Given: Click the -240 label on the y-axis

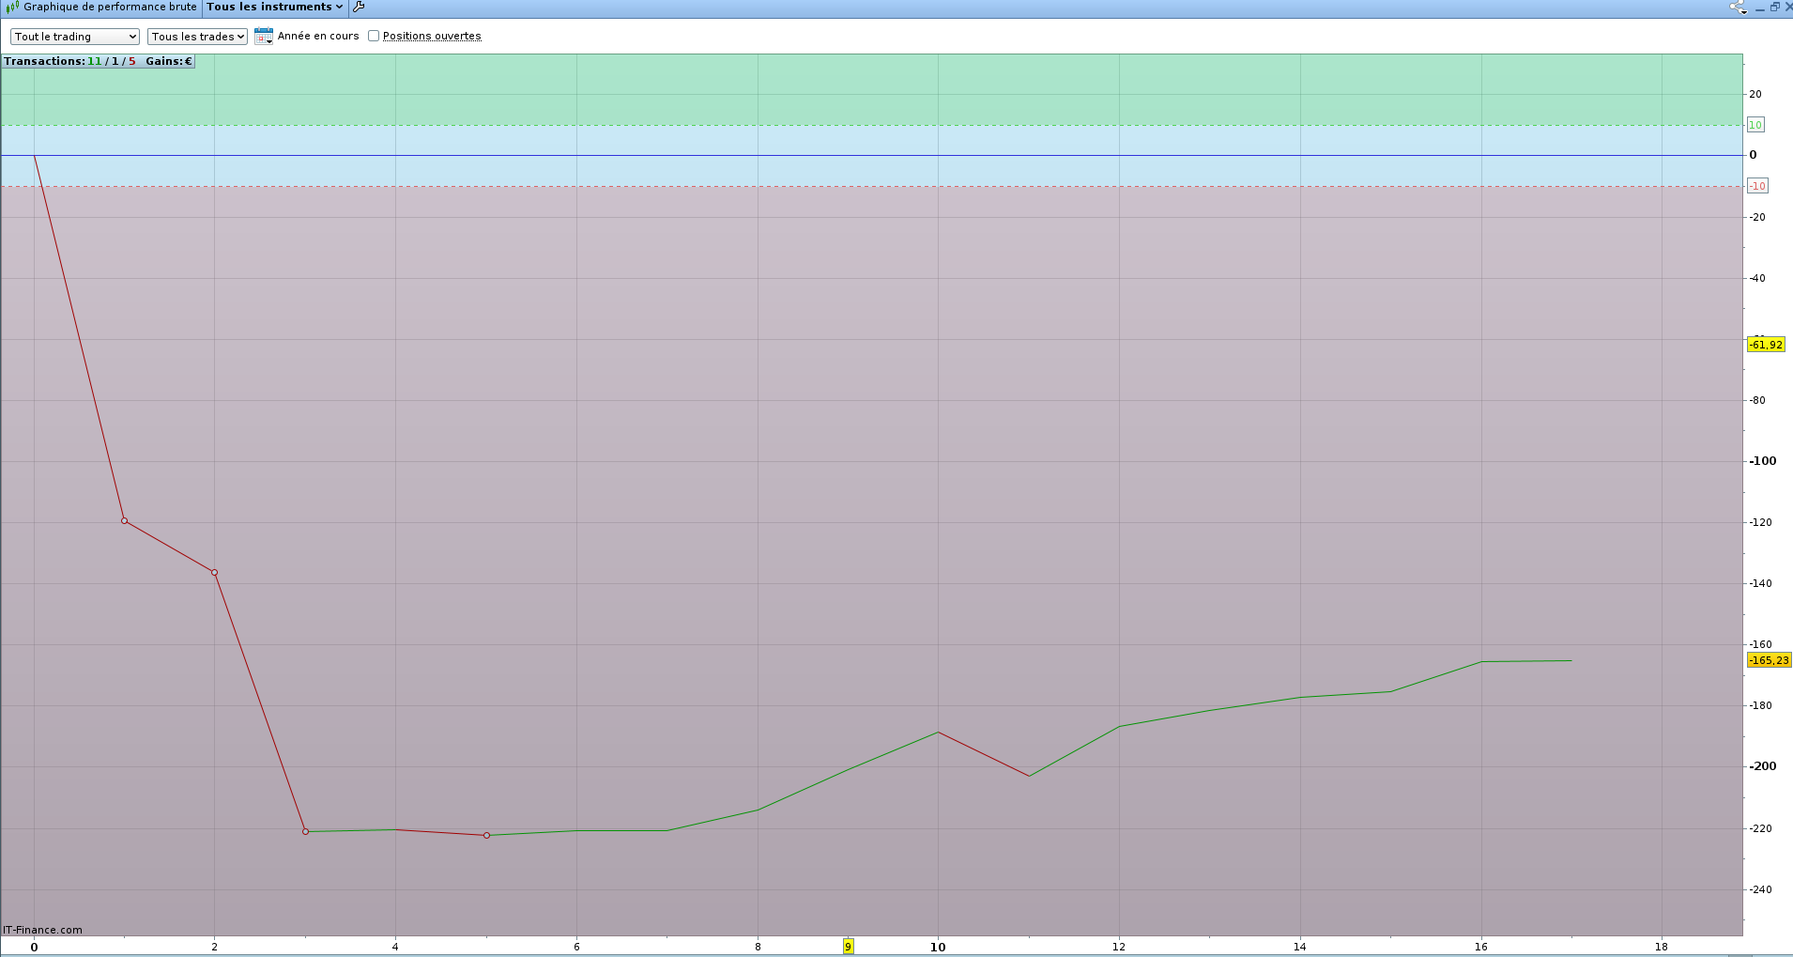Looking at the screenshot, I should click(x=1760, y=889).
